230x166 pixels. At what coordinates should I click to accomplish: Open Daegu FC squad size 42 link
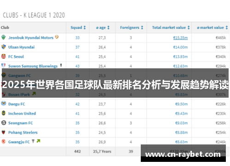click(x=77, y=104)
